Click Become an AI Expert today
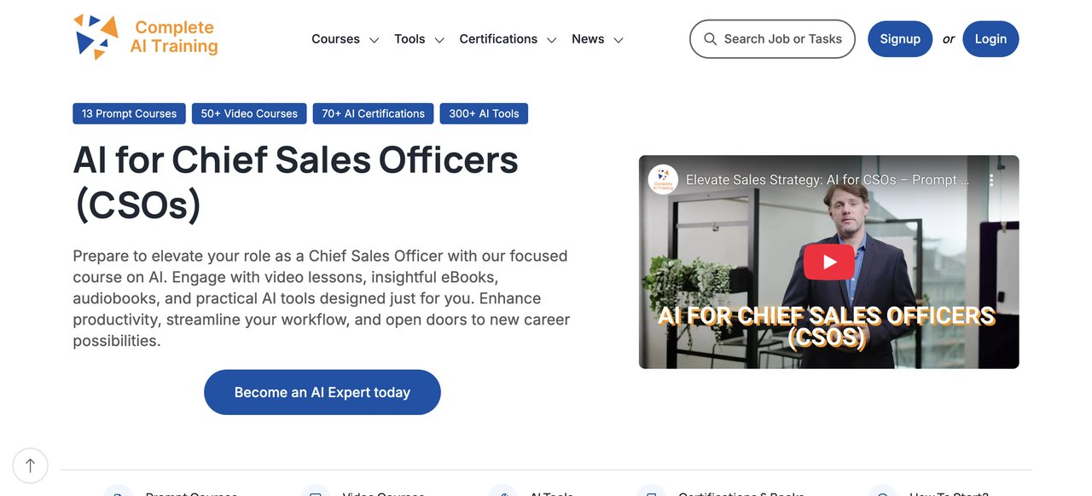The height and width of the screenshot is (496, 1092). point(322,392)
